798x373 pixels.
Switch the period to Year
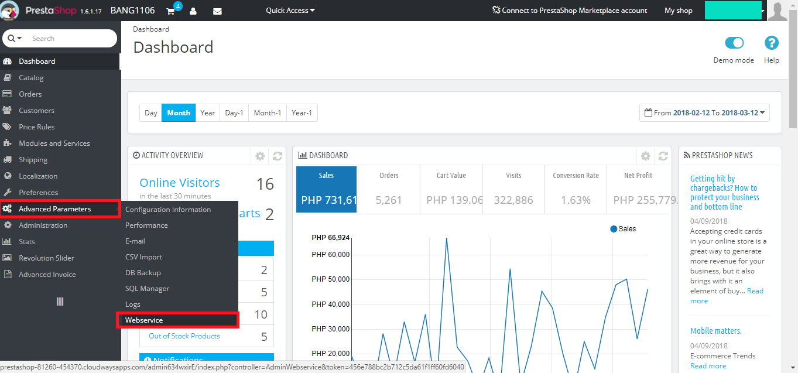click(x=208, y=112)
